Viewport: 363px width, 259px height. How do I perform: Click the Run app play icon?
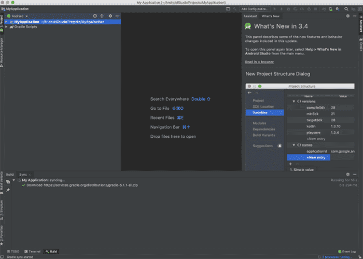coord(275,9)
